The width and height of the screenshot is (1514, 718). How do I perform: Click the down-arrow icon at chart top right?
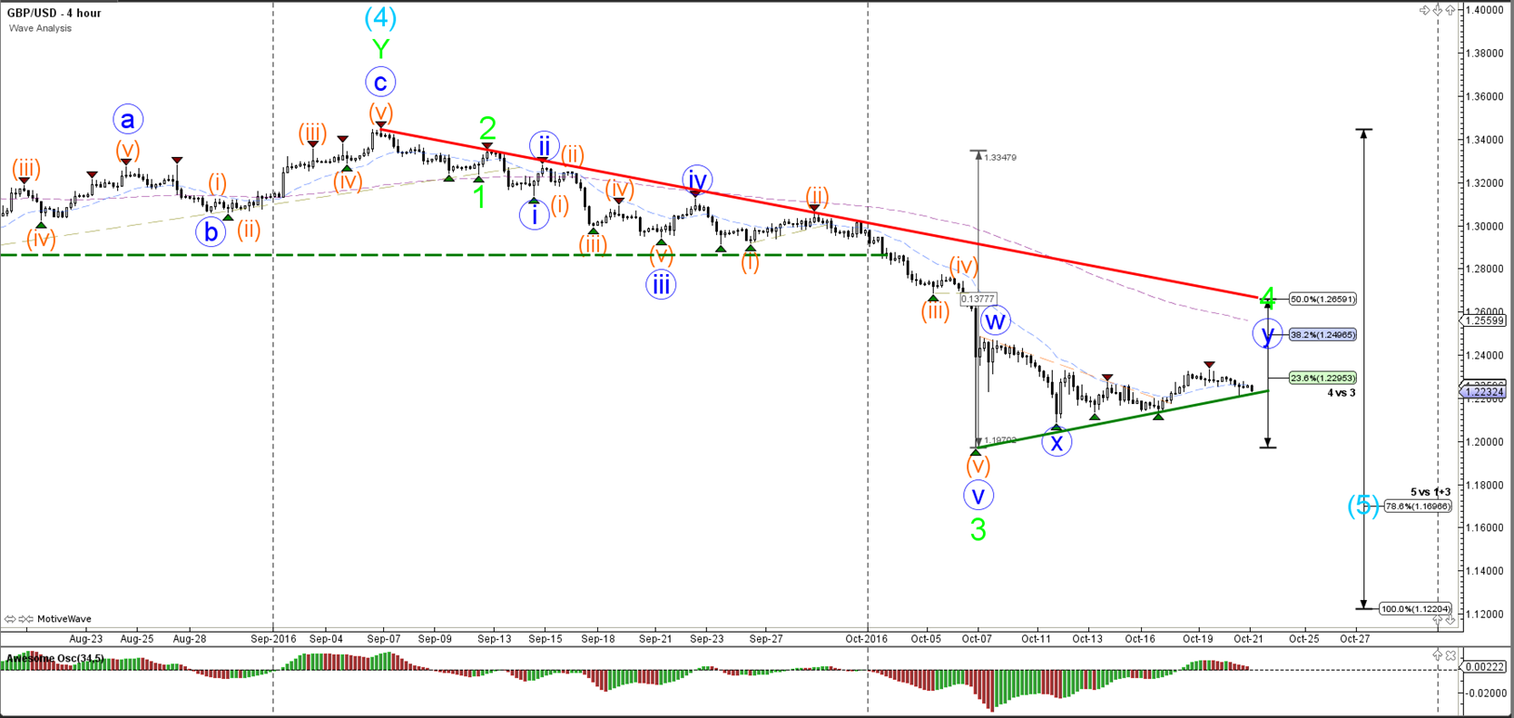1438,10
